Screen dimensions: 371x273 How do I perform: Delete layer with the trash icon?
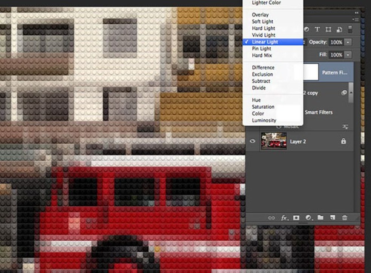tap(345, 218)
